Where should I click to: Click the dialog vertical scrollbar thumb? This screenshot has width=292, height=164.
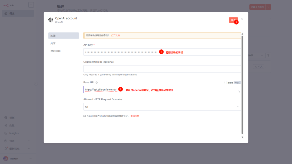tap(242, 85)
